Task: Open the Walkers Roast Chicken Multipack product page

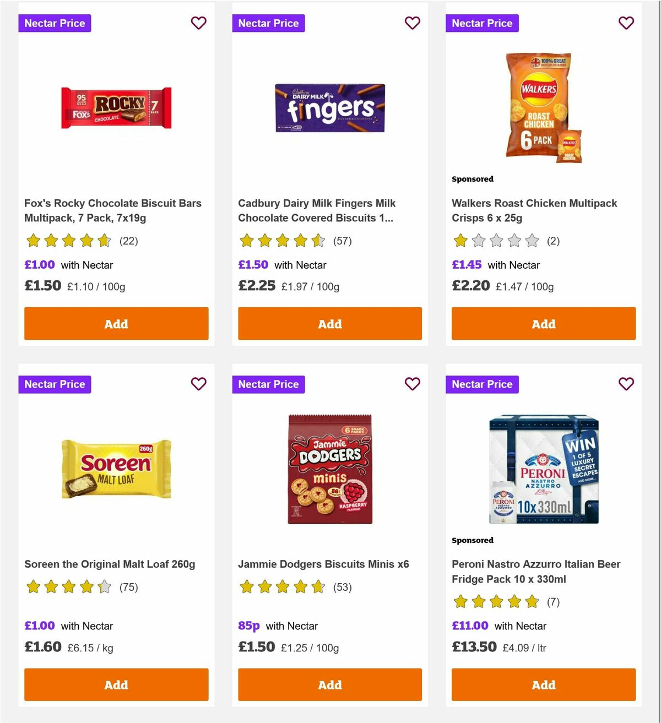Action: (x=534, y=210)
